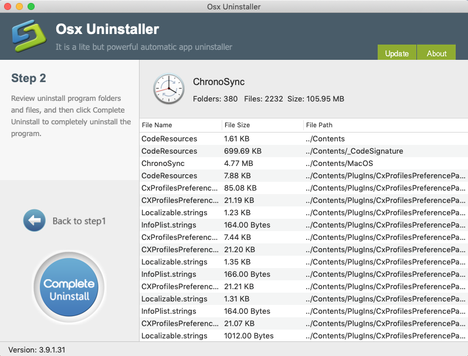Click the Osx Uninstaller logo icon

(x=28, y=36)
